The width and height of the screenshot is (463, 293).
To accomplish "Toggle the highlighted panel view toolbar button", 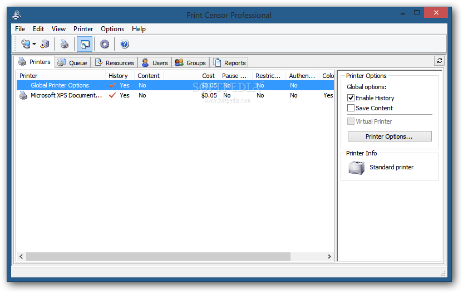I will point(85,45).
